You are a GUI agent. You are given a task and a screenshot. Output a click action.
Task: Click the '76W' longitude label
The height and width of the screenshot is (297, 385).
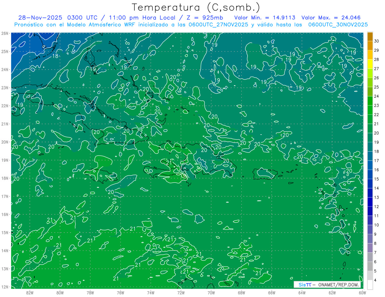click(x=121, y=293)
